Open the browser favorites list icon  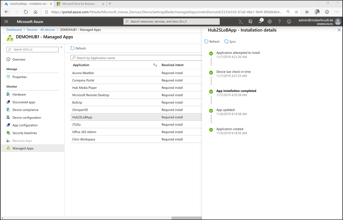click(x=307, y=12)
